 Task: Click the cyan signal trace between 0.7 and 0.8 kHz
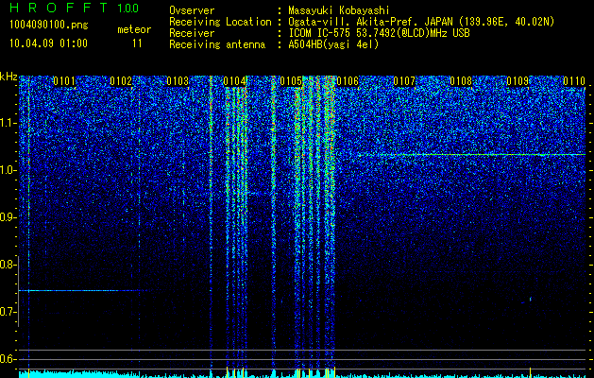(83, 290)
